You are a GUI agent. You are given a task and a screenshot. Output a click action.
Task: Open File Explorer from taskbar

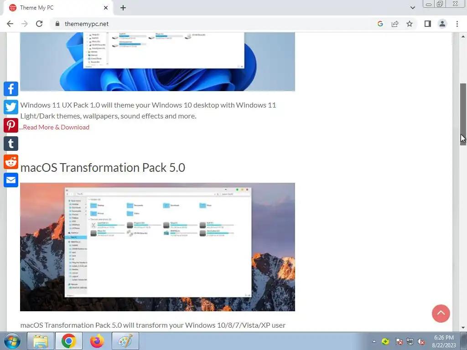coord(41,341)
